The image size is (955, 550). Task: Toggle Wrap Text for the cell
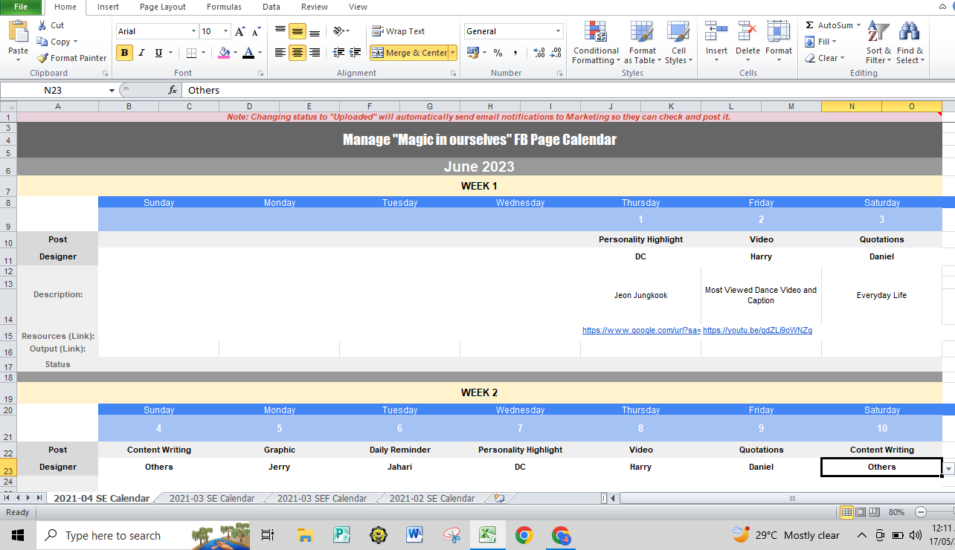point(399,31)
